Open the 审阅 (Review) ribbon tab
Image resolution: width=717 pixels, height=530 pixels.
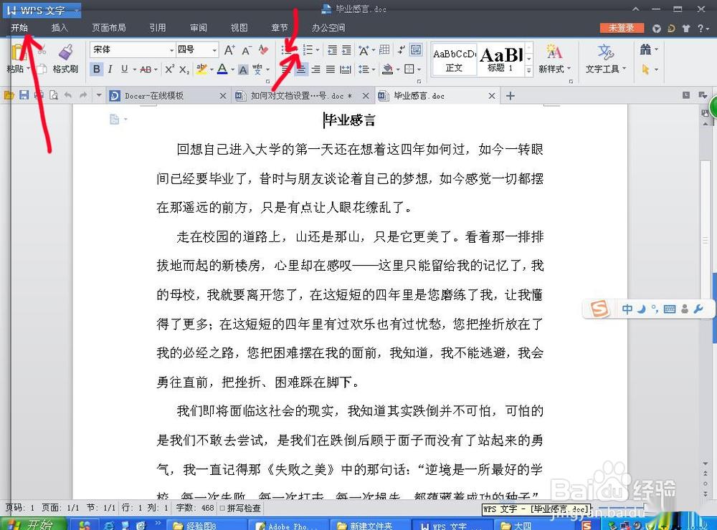point(199,28)
